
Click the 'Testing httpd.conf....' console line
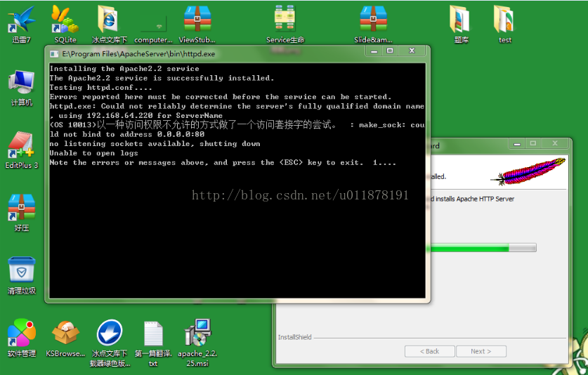pos(101,87)
